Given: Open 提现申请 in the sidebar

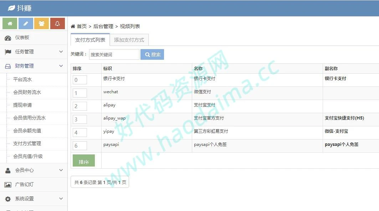Looking at the screenshot, I should 22,105.
